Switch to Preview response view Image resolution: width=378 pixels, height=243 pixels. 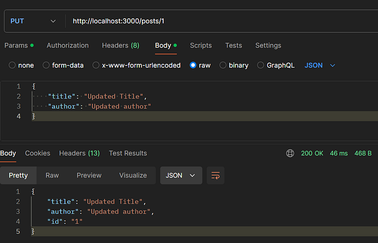click(89, 175)
